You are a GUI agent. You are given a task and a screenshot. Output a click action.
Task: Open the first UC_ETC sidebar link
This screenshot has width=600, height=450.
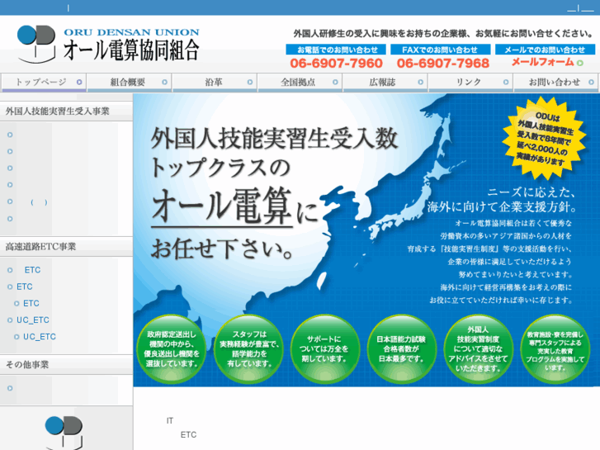point(33,320)
